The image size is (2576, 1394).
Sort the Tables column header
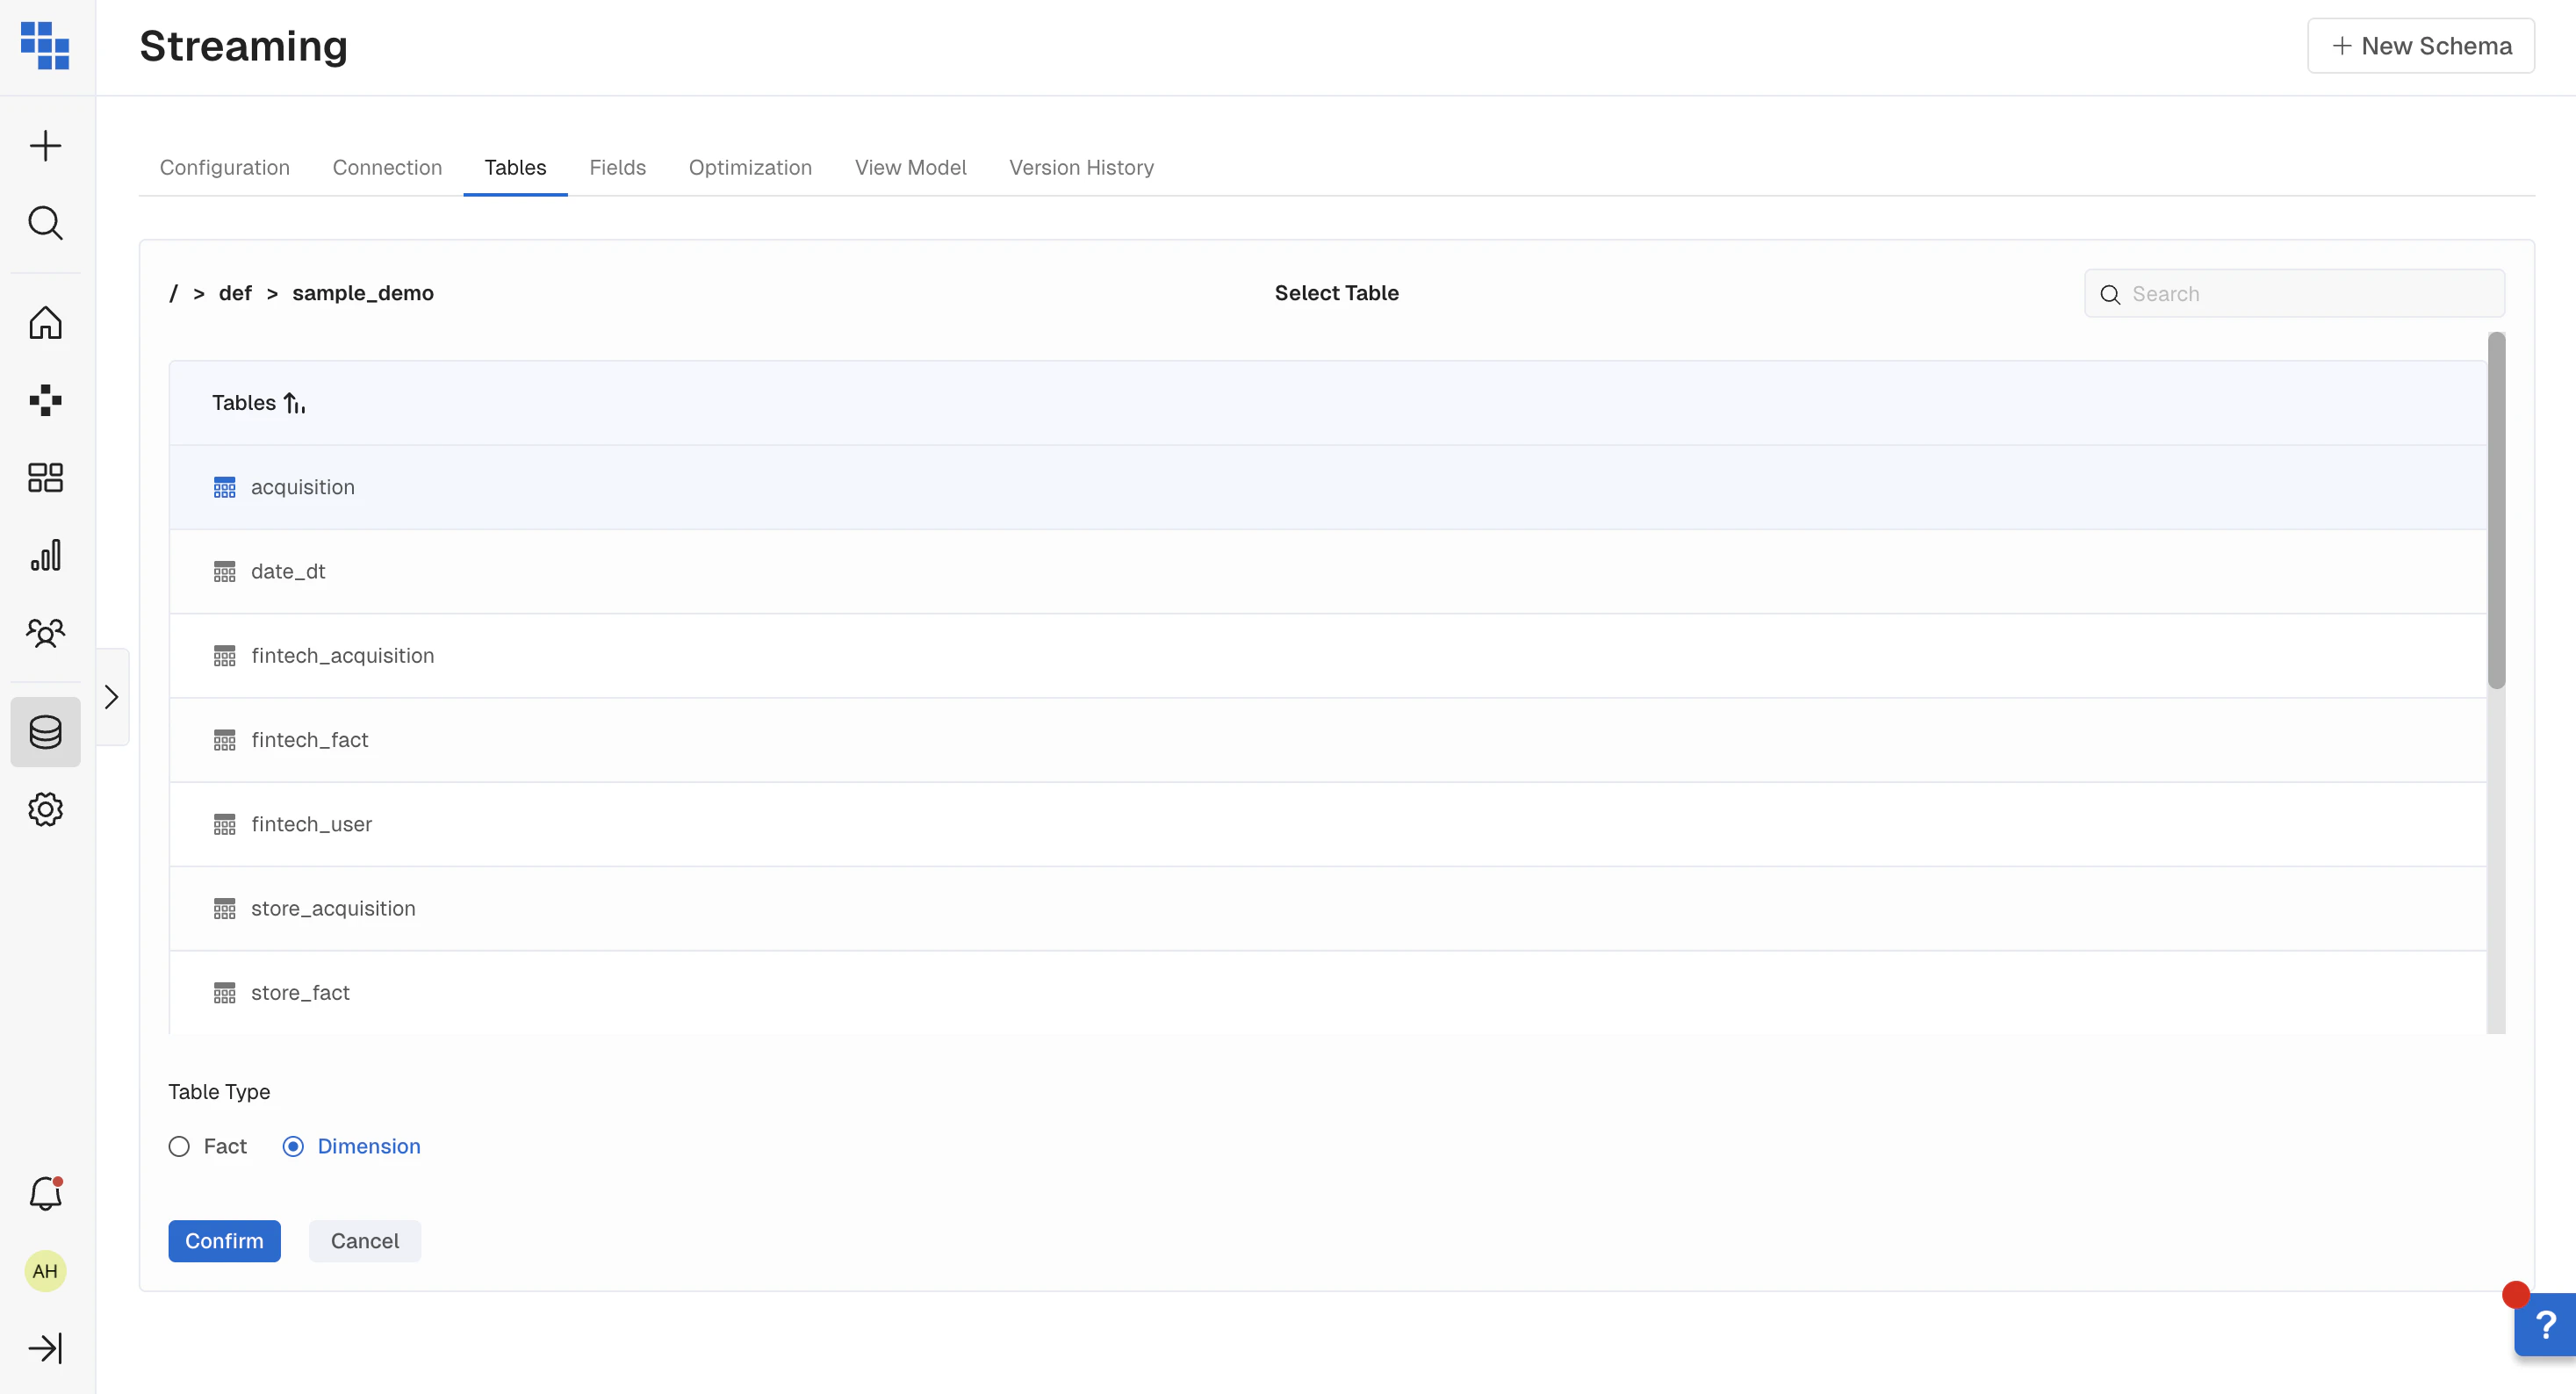click(258, 403)
